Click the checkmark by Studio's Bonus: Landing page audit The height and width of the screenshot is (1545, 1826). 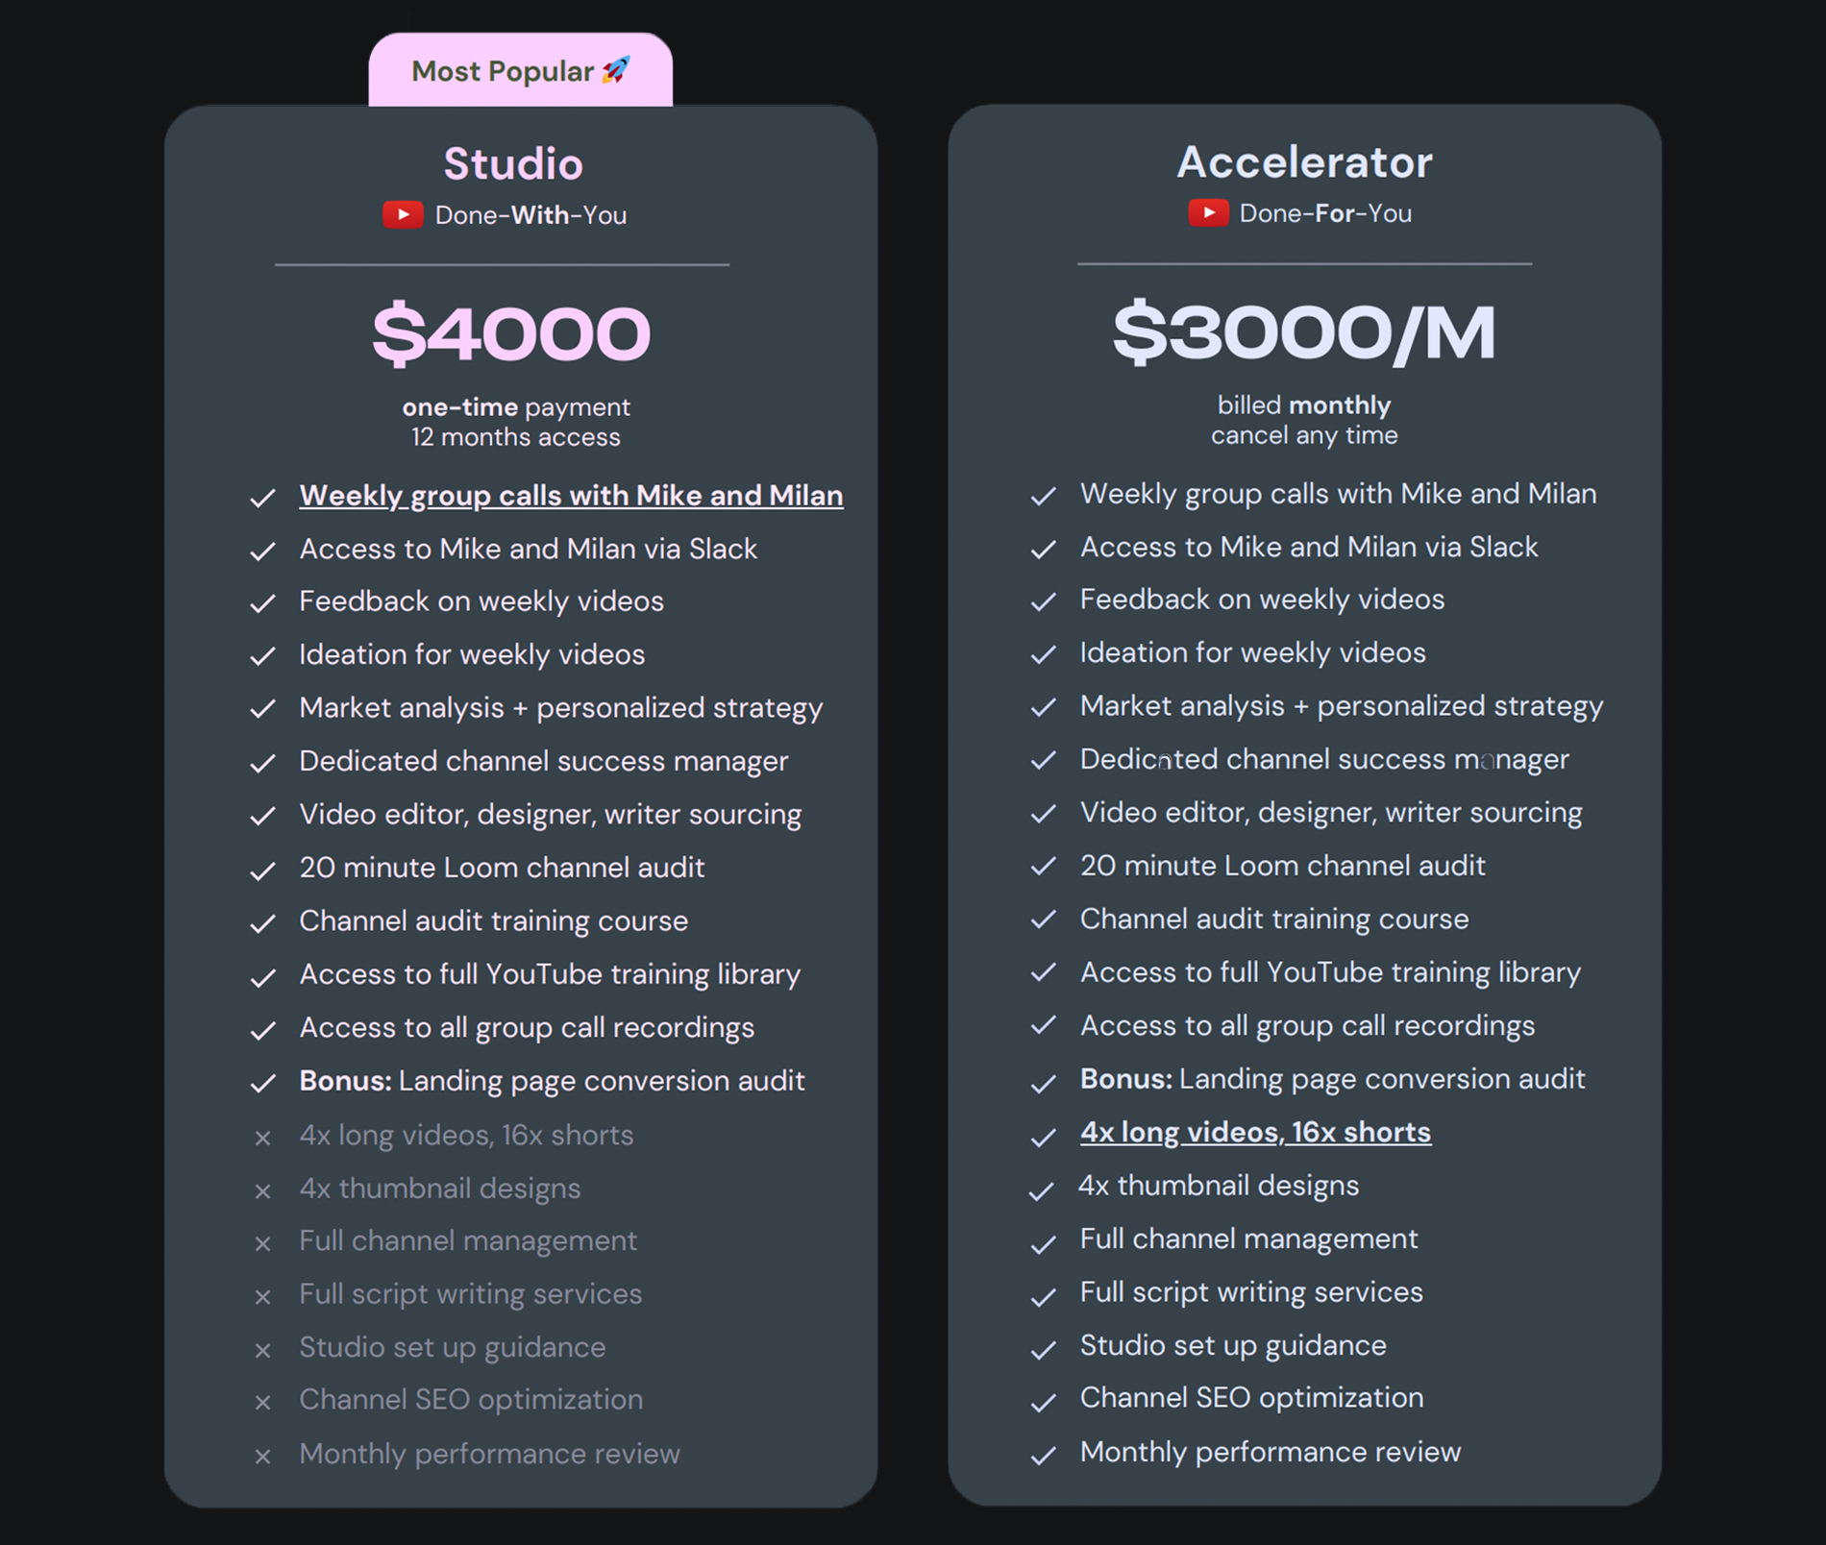click(262, 1084)
